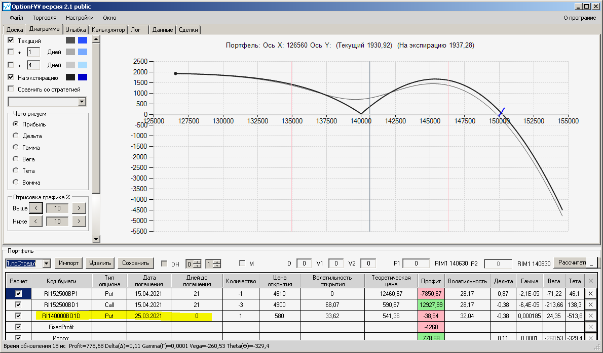Increase the 'Выше' chart percent with right arrow
This screenshot has width=603, height=353.
79,208
